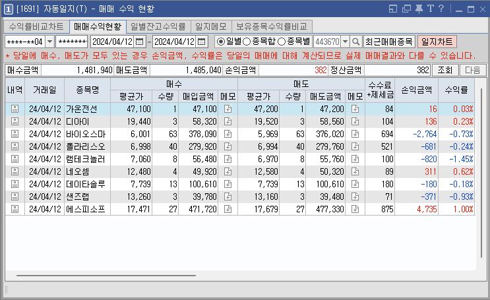Open 디아이 trade detail icon
Screen dimensions: 490x300
coord(15,121)
